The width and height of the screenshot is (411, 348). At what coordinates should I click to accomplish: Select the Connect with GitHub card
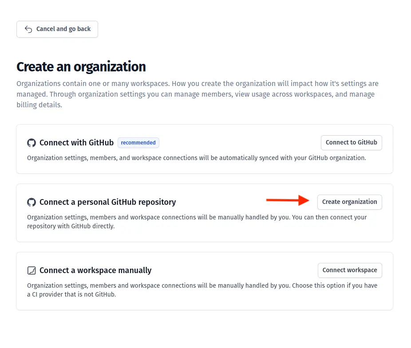(204, 149)
